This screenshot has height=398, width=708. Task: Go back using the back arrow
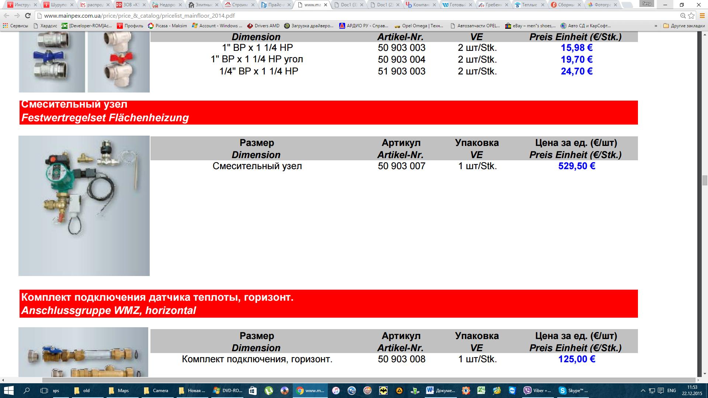click(7, 16)
